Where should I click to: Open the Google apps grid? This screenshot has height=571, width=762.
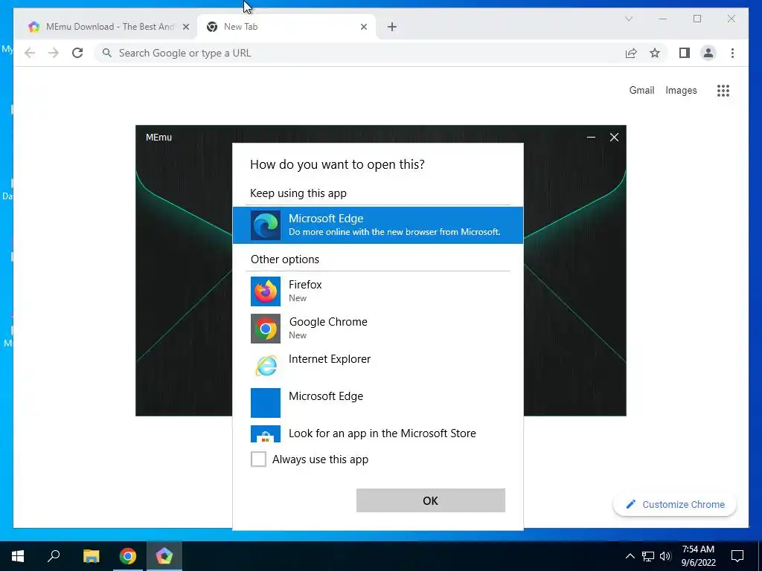pos(723,90)
